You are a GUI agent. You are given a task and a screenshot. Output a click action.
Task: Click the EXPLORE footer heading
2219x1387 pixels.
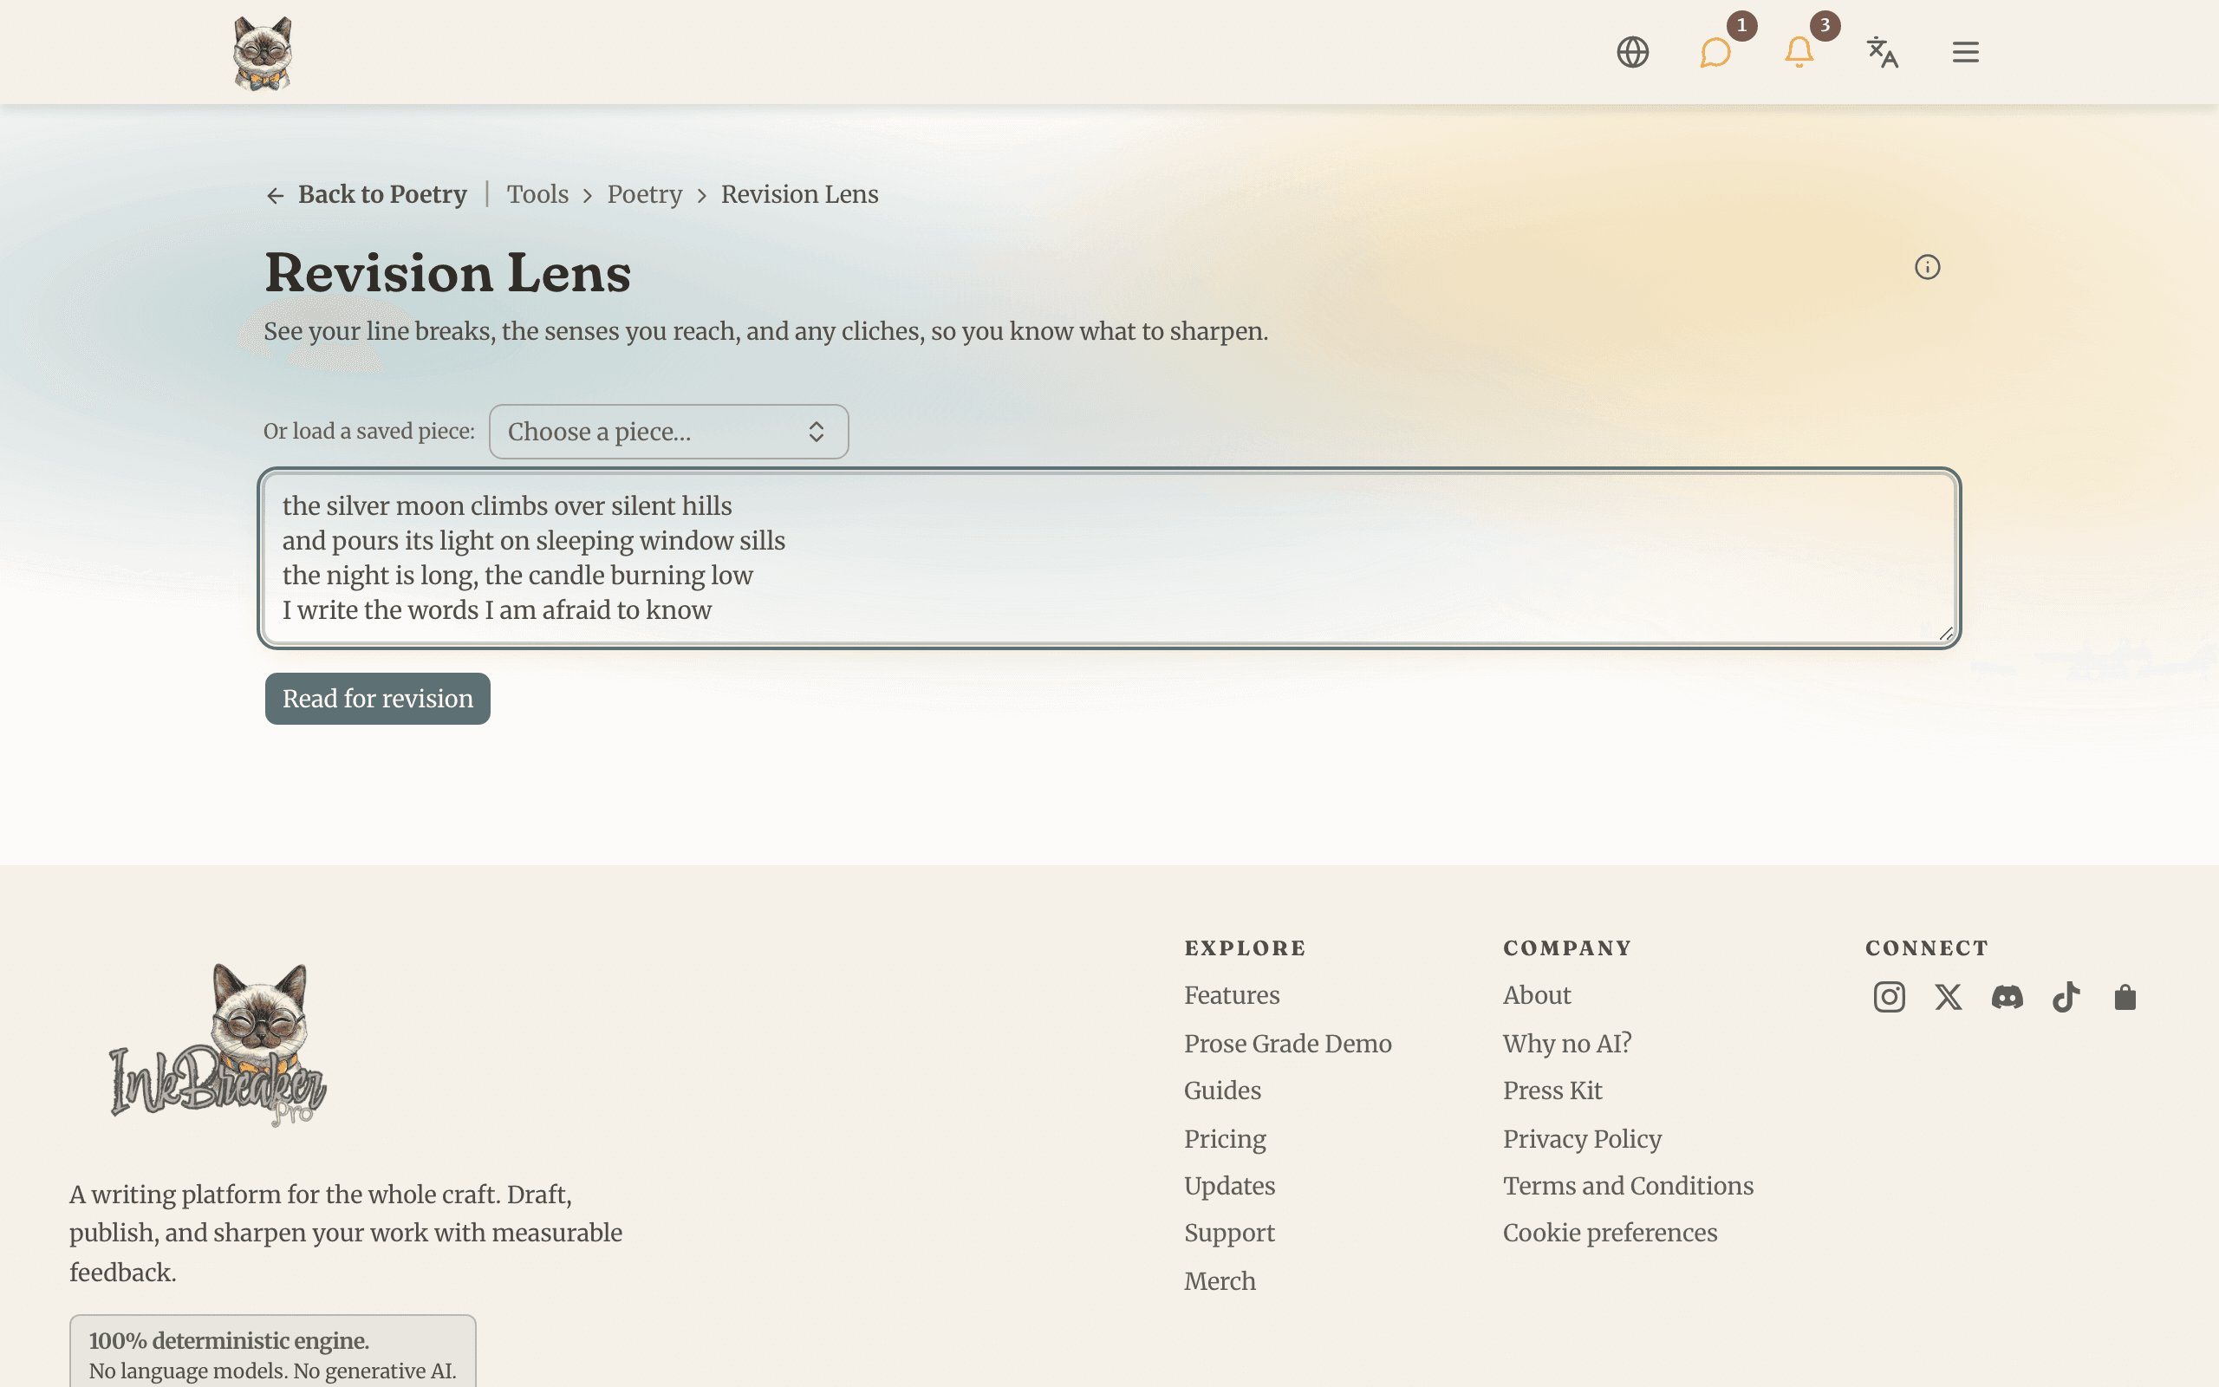pyautogui.click(x=1246, y=948)
